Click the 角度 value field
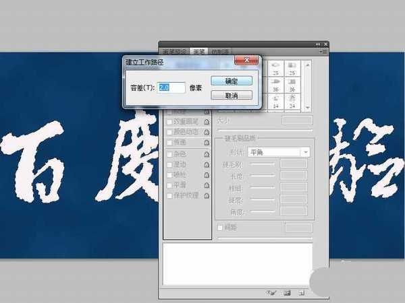The width and height of the screenshot is (405, 303). pyautogui.click(x=294, y=211)
